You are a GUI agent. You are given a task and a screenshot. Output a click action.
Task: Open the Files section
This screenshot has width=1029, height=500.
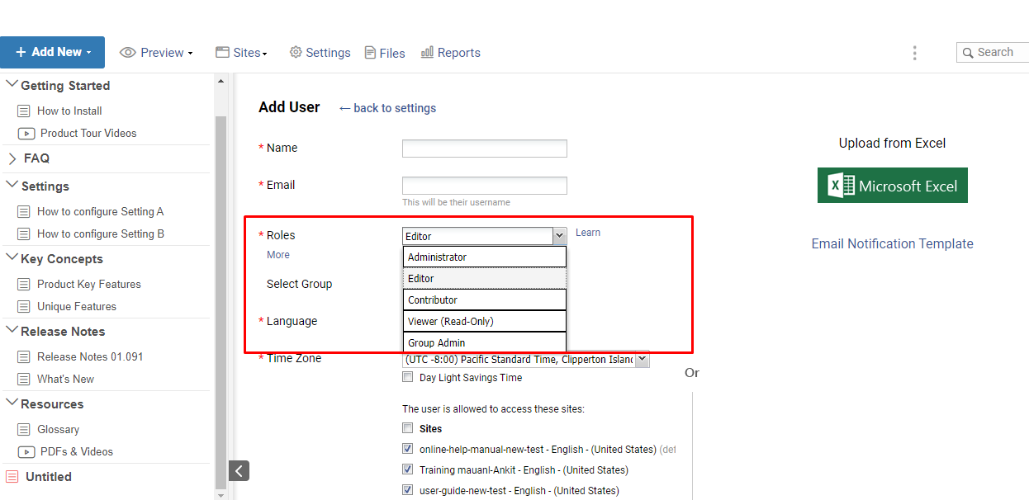click(385, 53)
